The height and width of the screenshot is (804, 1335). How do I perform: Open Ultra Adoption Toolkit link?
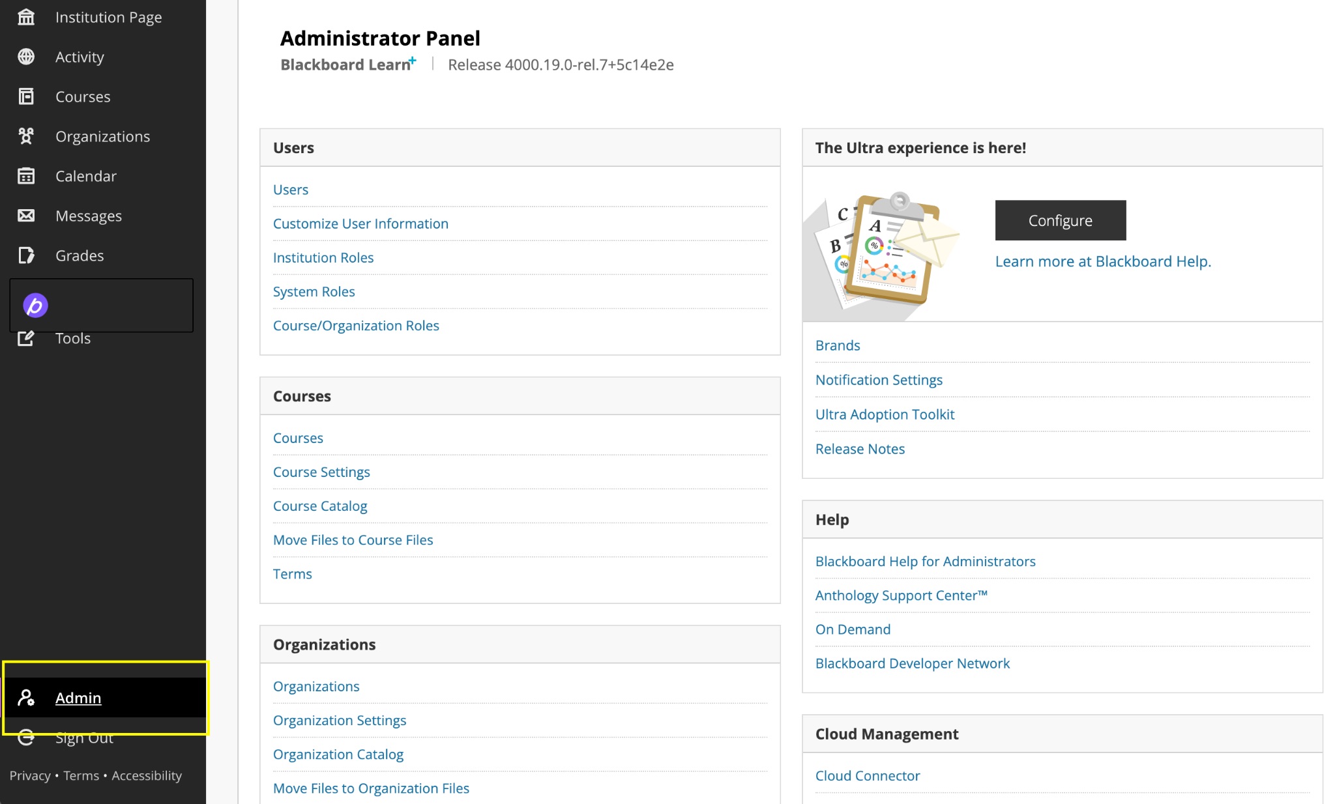885,414
